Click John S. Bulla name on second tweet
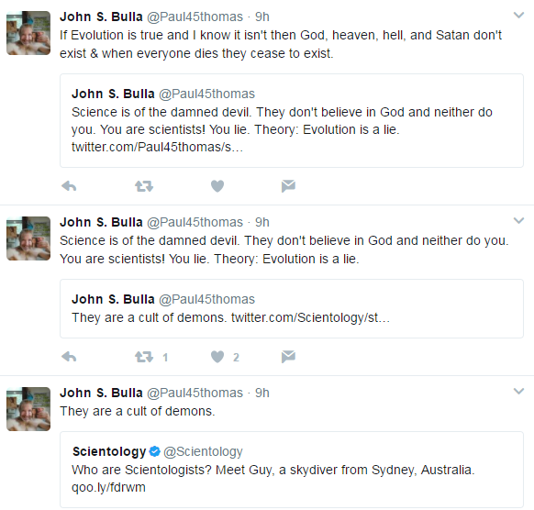Viewport: 534px width, 510px height. pyautogui.click(x=101, y=222)
